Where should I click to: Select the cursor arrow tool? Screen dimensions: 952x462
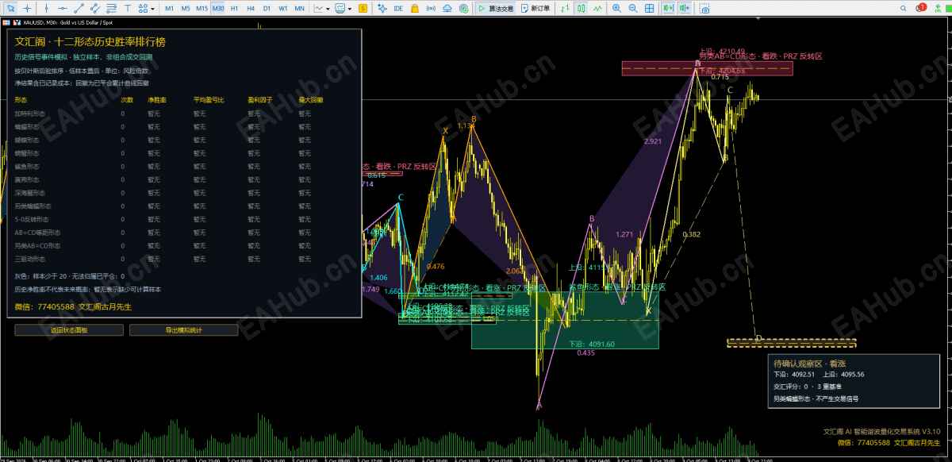pos(10,8)
